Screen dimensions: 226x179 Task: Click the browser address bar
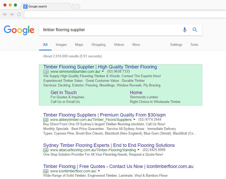click(x=125, y=14)
